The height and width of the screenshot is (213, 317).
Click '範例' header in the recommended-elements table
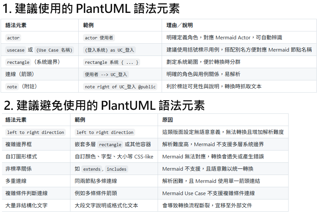tap(88, 25)
